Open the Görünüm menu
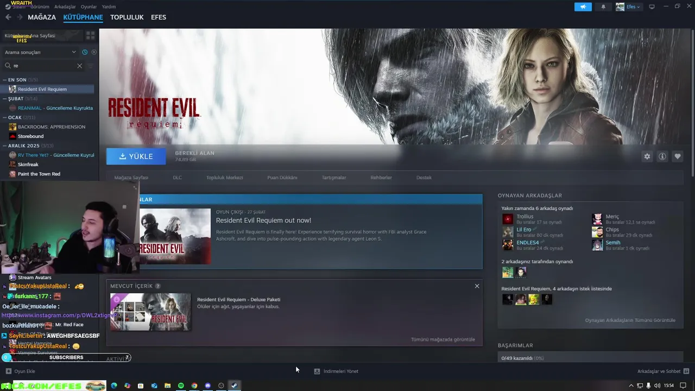 click(40, 7)
